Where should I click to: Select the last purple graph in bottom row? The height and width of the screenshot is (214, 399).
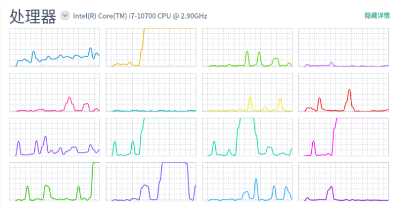pyautogui.click(x=343, y=182)
